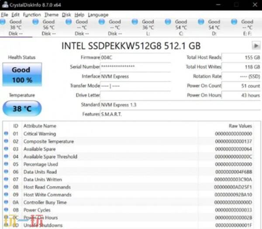The image size is (262, 229).
Task: Select the Host Read Commands row
Action: (x=128, y=187)
